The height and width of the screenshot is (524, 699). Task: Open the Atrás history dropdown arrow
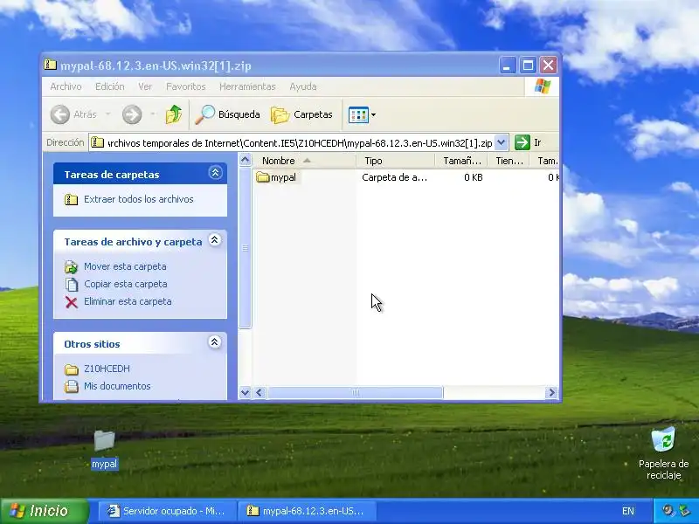point(107,114)
